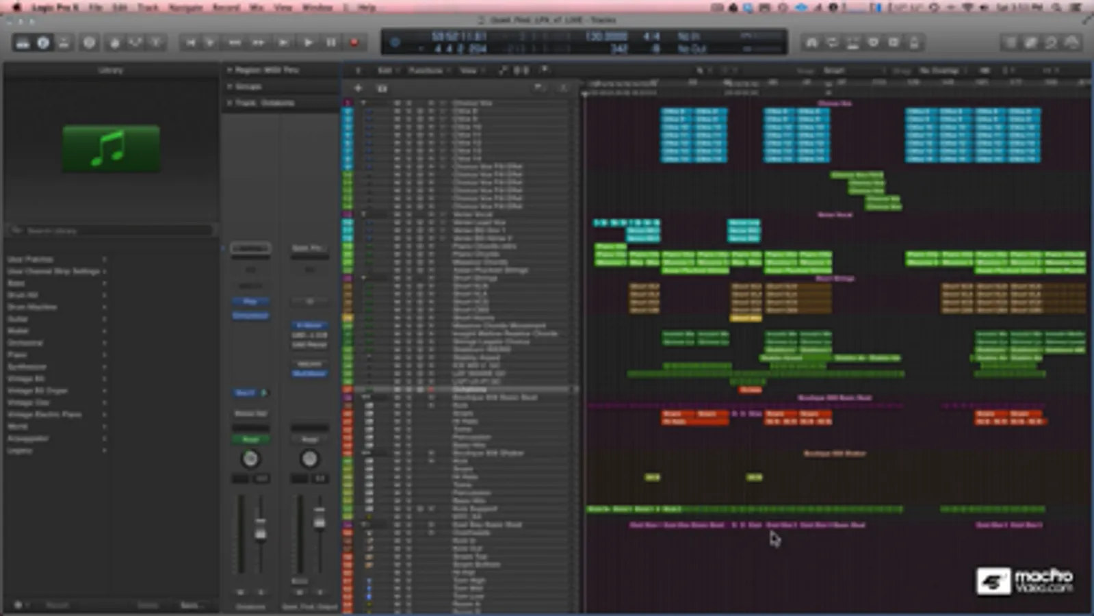Expand the Groups section in the inspector
1094x616 pixels.
[x=230, y=87]
